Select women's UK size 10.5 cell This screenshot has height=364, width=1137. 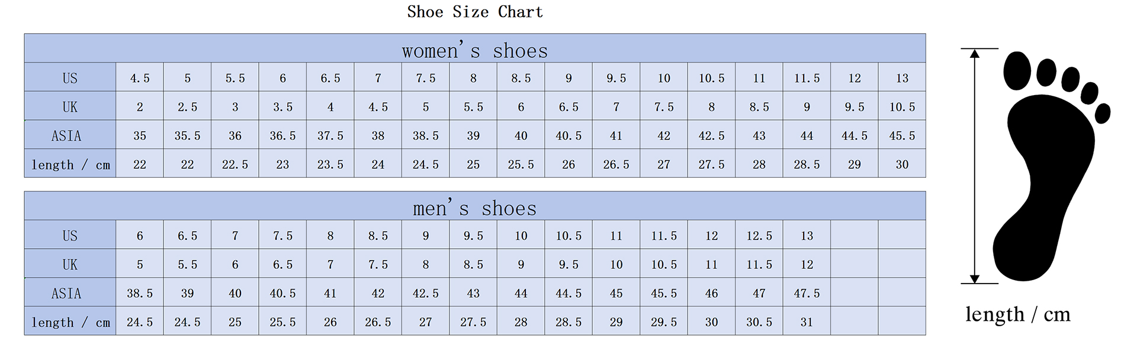click(x=902, y=106)
